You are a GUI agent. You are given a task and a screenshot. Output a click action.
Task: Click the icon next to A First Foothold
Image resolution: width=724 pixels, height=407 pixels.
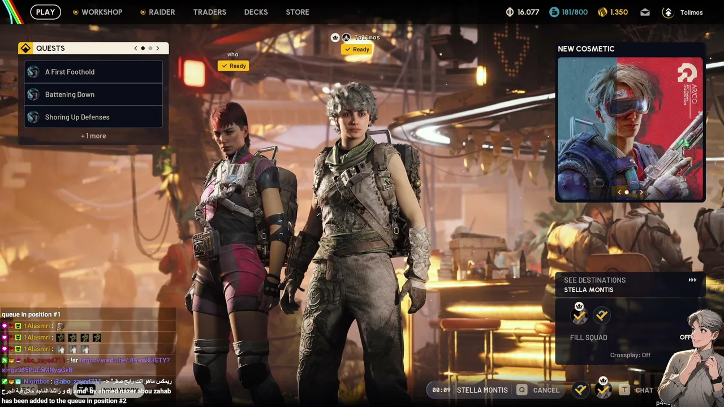(33, 72)
